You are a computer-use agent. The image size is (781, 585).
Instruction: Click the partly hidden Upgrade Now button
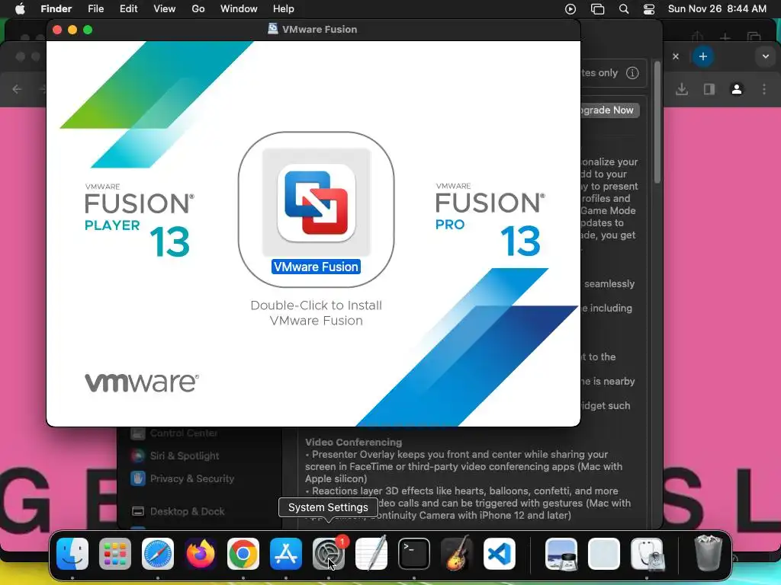tap(609, 110)
